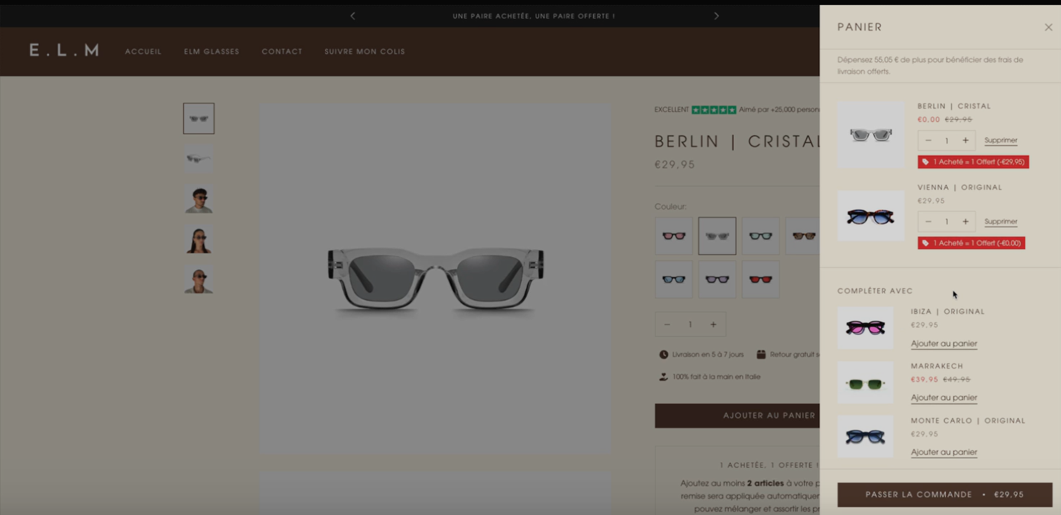This screenshot has width=1061, height=515.
Task: Add Ibiza Original to the cart
Action: 943,344
